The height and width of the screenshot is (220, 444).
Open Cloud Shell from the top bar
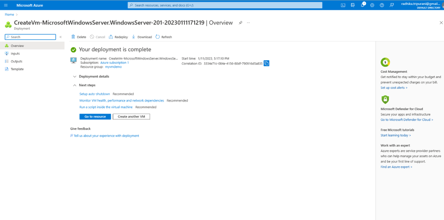343,5
